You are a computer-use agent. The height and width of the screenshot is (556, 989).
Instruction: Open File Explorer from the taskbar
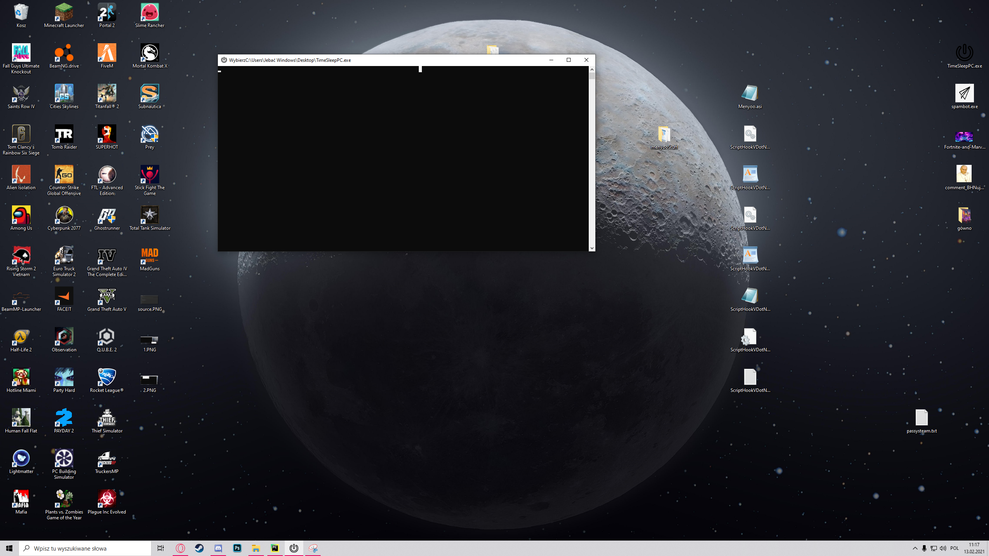tap(256, 548)
